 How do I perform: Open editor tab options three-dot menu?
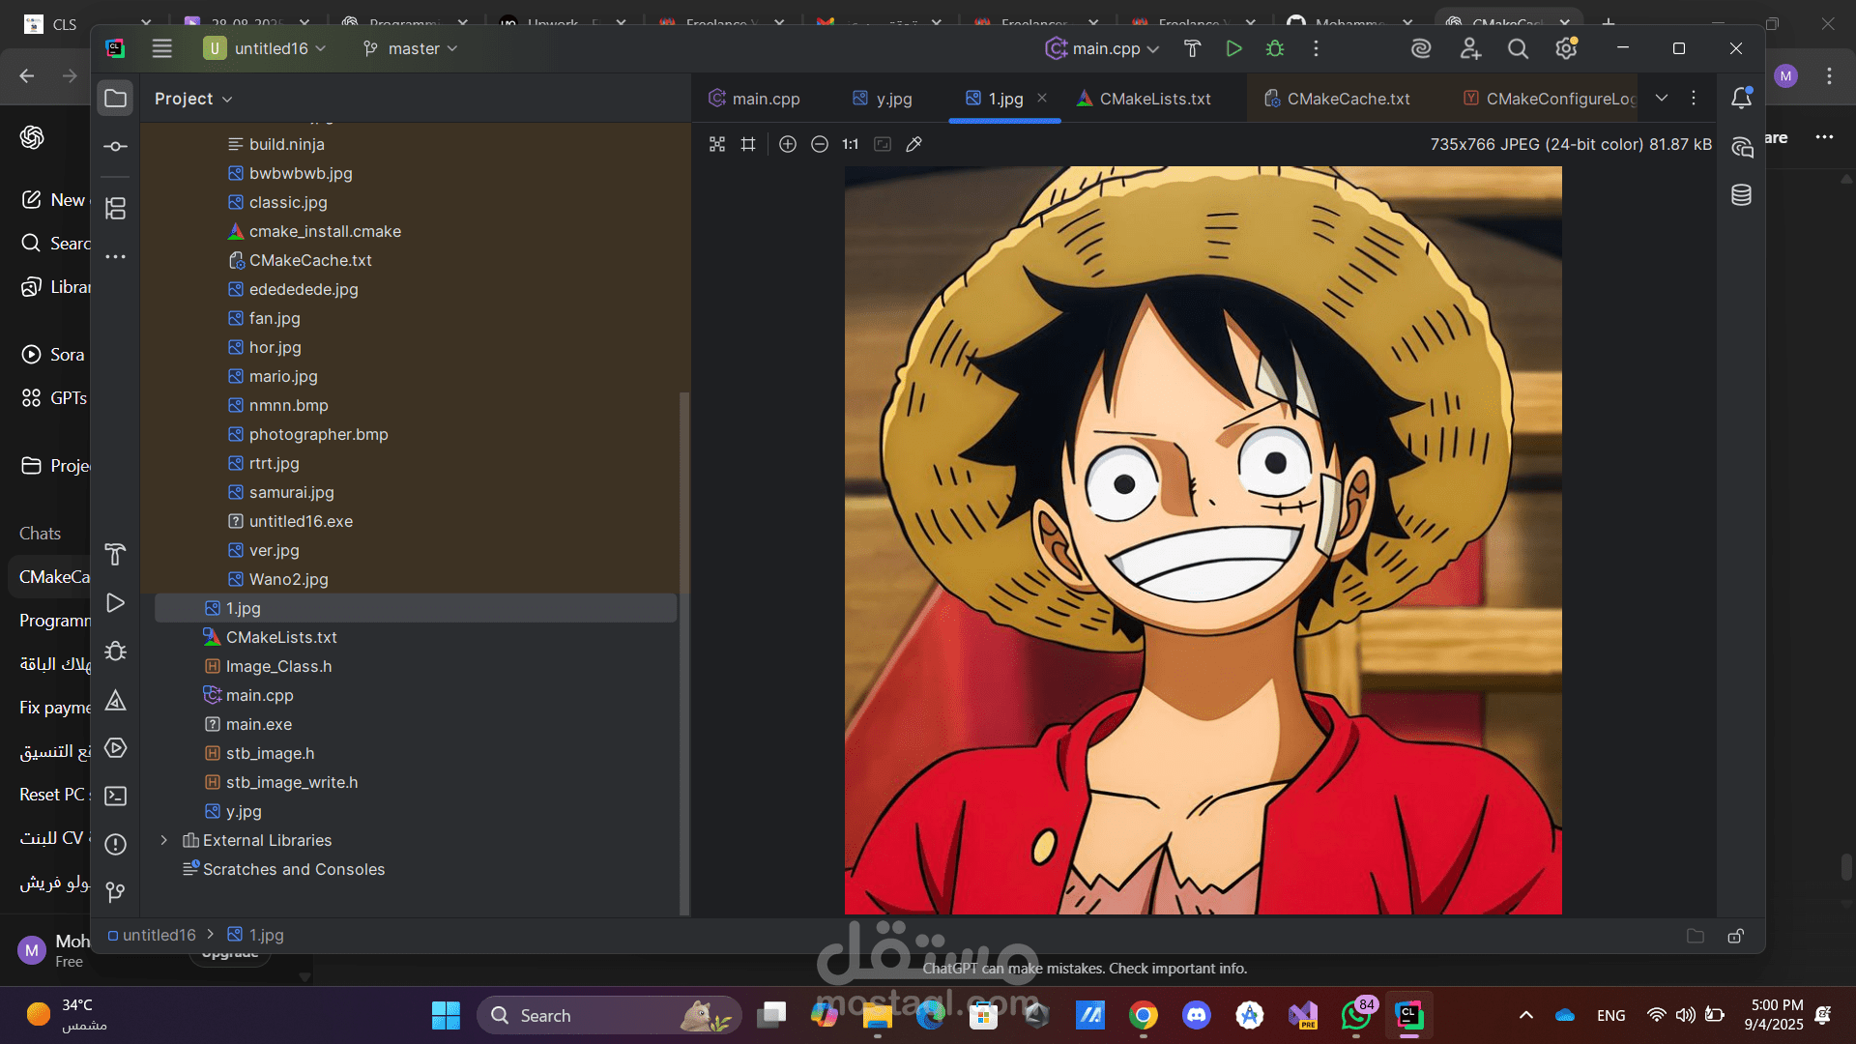point(1694,98)
